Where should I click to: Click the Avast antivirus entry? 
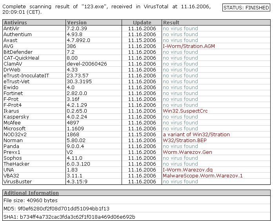[11, 40]
